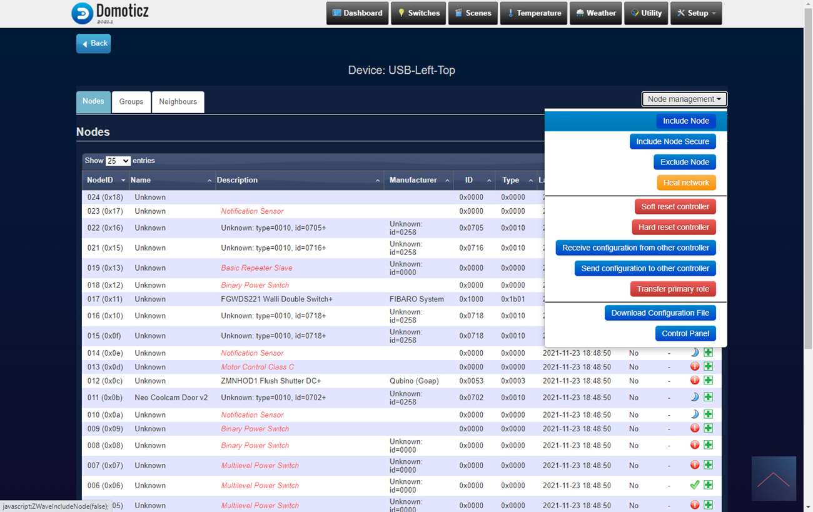Choose Include Node Secure from menu

672,142
